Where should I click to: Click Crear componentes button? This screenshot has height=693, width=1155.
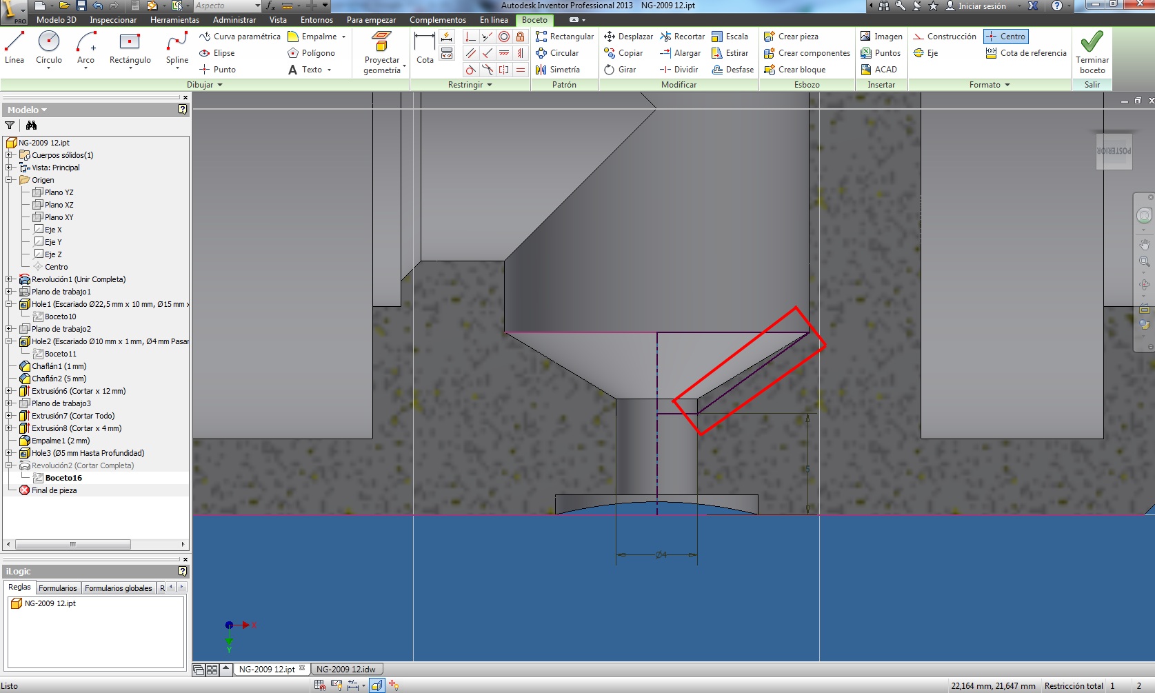click(x=807, y=53)
